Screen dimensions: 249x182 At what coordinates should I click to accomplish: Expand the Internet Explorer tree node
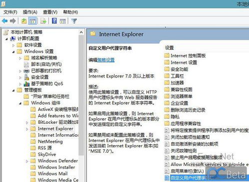(x=27, y=129)
